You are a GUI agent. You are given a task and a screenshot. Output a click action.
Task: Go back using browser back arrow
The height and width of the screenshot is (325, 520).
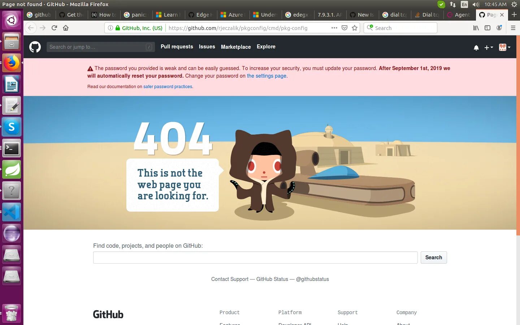31,28
